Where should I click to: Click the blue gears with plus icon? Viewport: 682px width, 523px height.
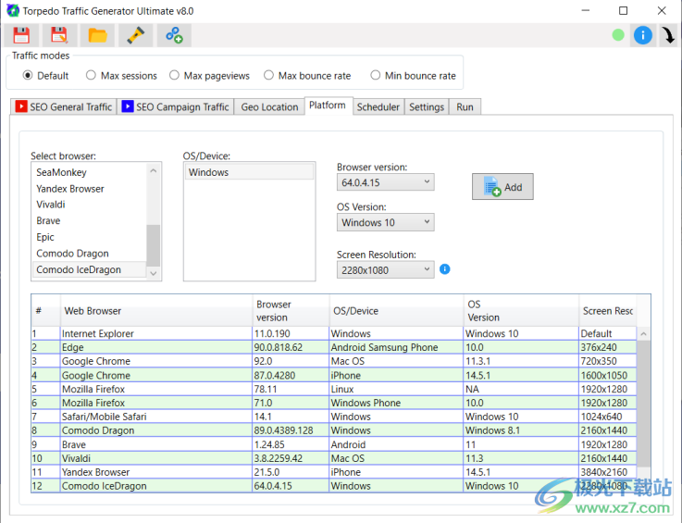point(174,35)
